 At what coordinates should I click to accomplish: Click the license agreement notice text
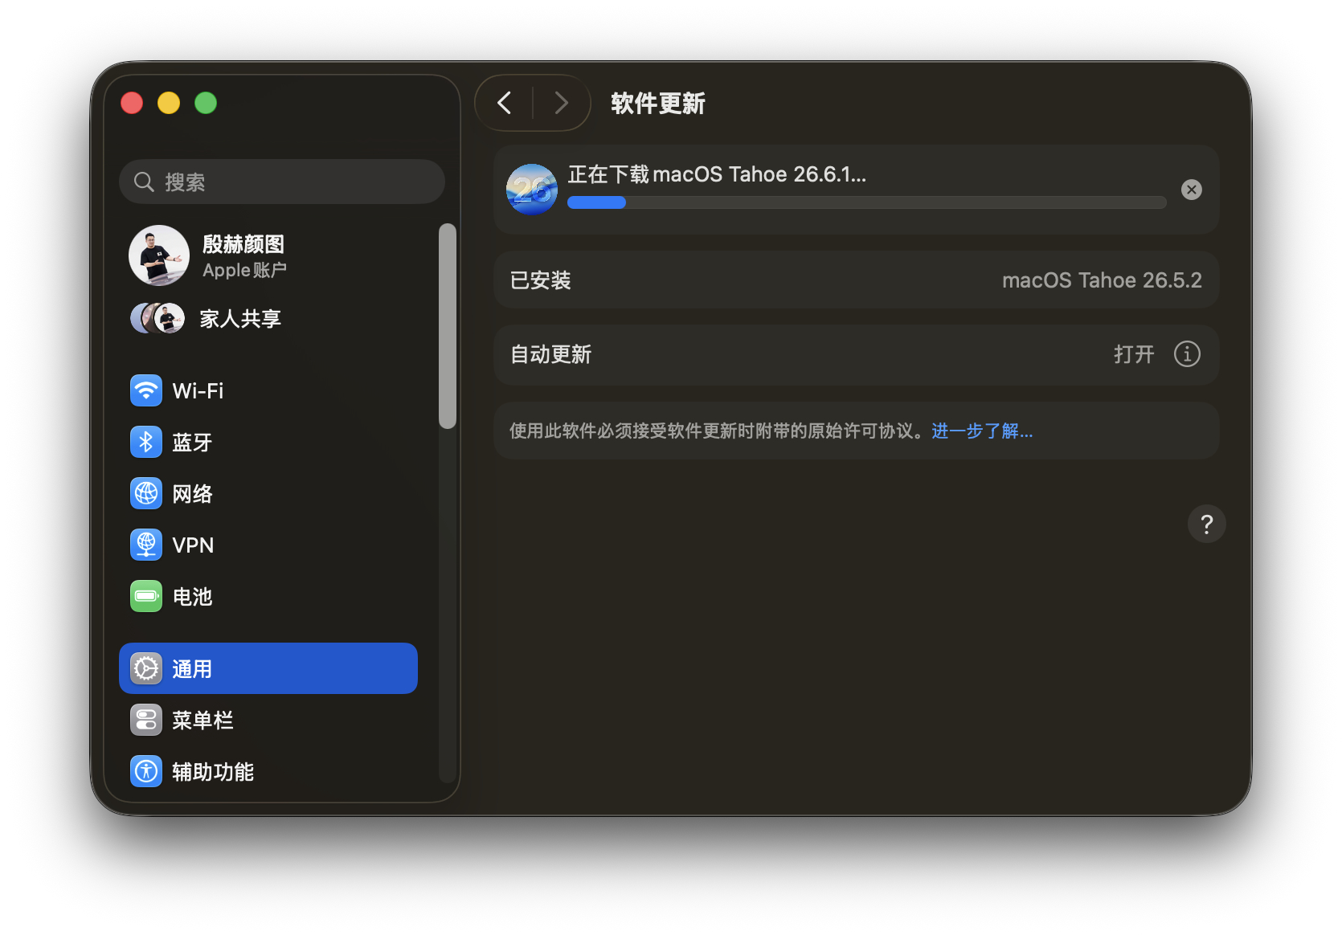[x=718, y=431]
